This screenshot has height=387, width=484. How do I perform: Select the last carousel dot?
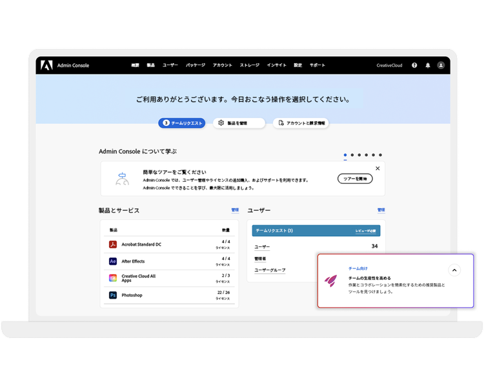380,155
